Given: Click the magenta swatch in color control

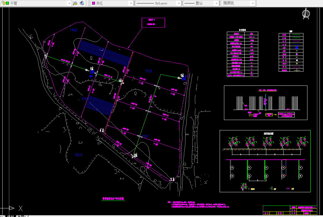Looking at the screenshot, I should point(94,3).
